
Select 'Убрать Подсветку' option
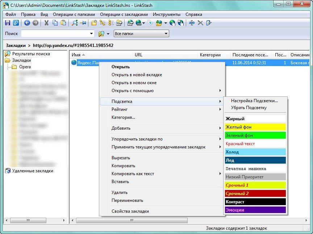255,108
